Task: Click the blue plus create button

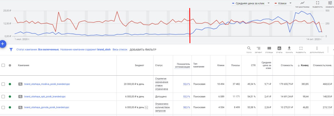Action: tap(3, 44)
